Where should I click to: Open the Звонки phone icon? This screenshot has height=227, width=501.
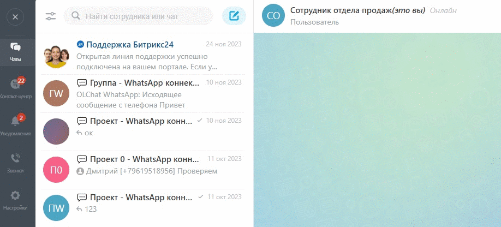click(x=16, y=162)
